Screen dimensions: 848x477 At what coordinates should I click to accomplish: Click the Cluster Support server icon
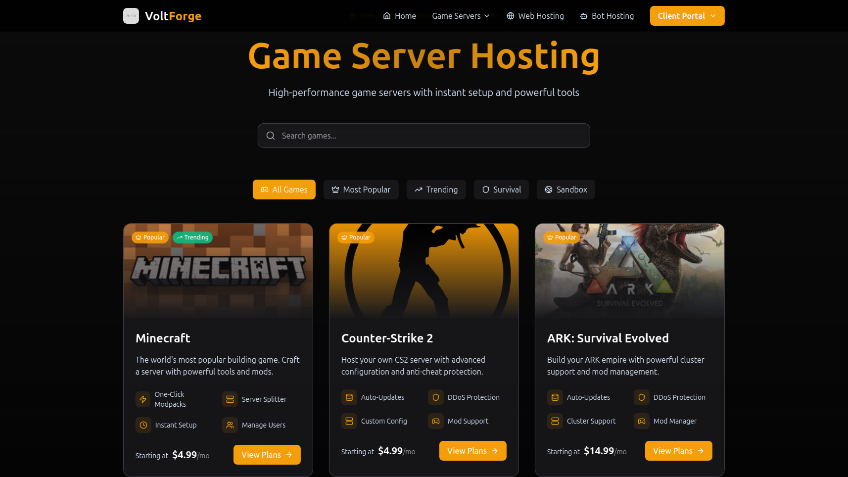(555, 421)
